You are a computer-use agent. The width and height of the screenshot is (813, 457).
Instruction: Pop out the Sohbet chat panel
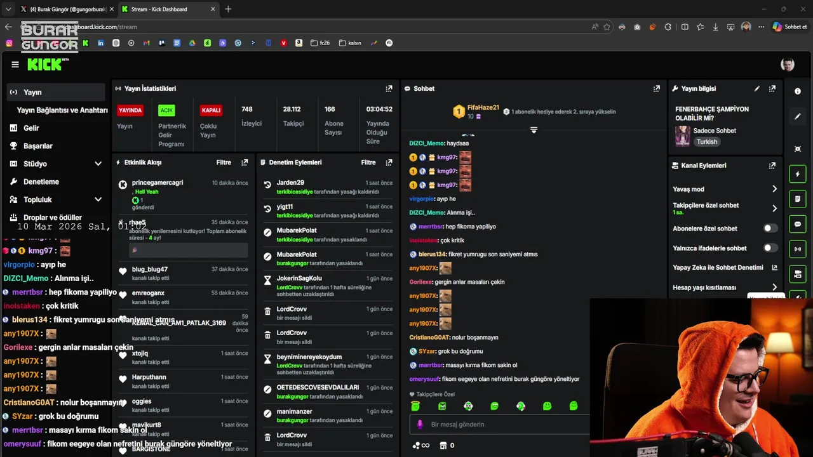pos(656,89)
